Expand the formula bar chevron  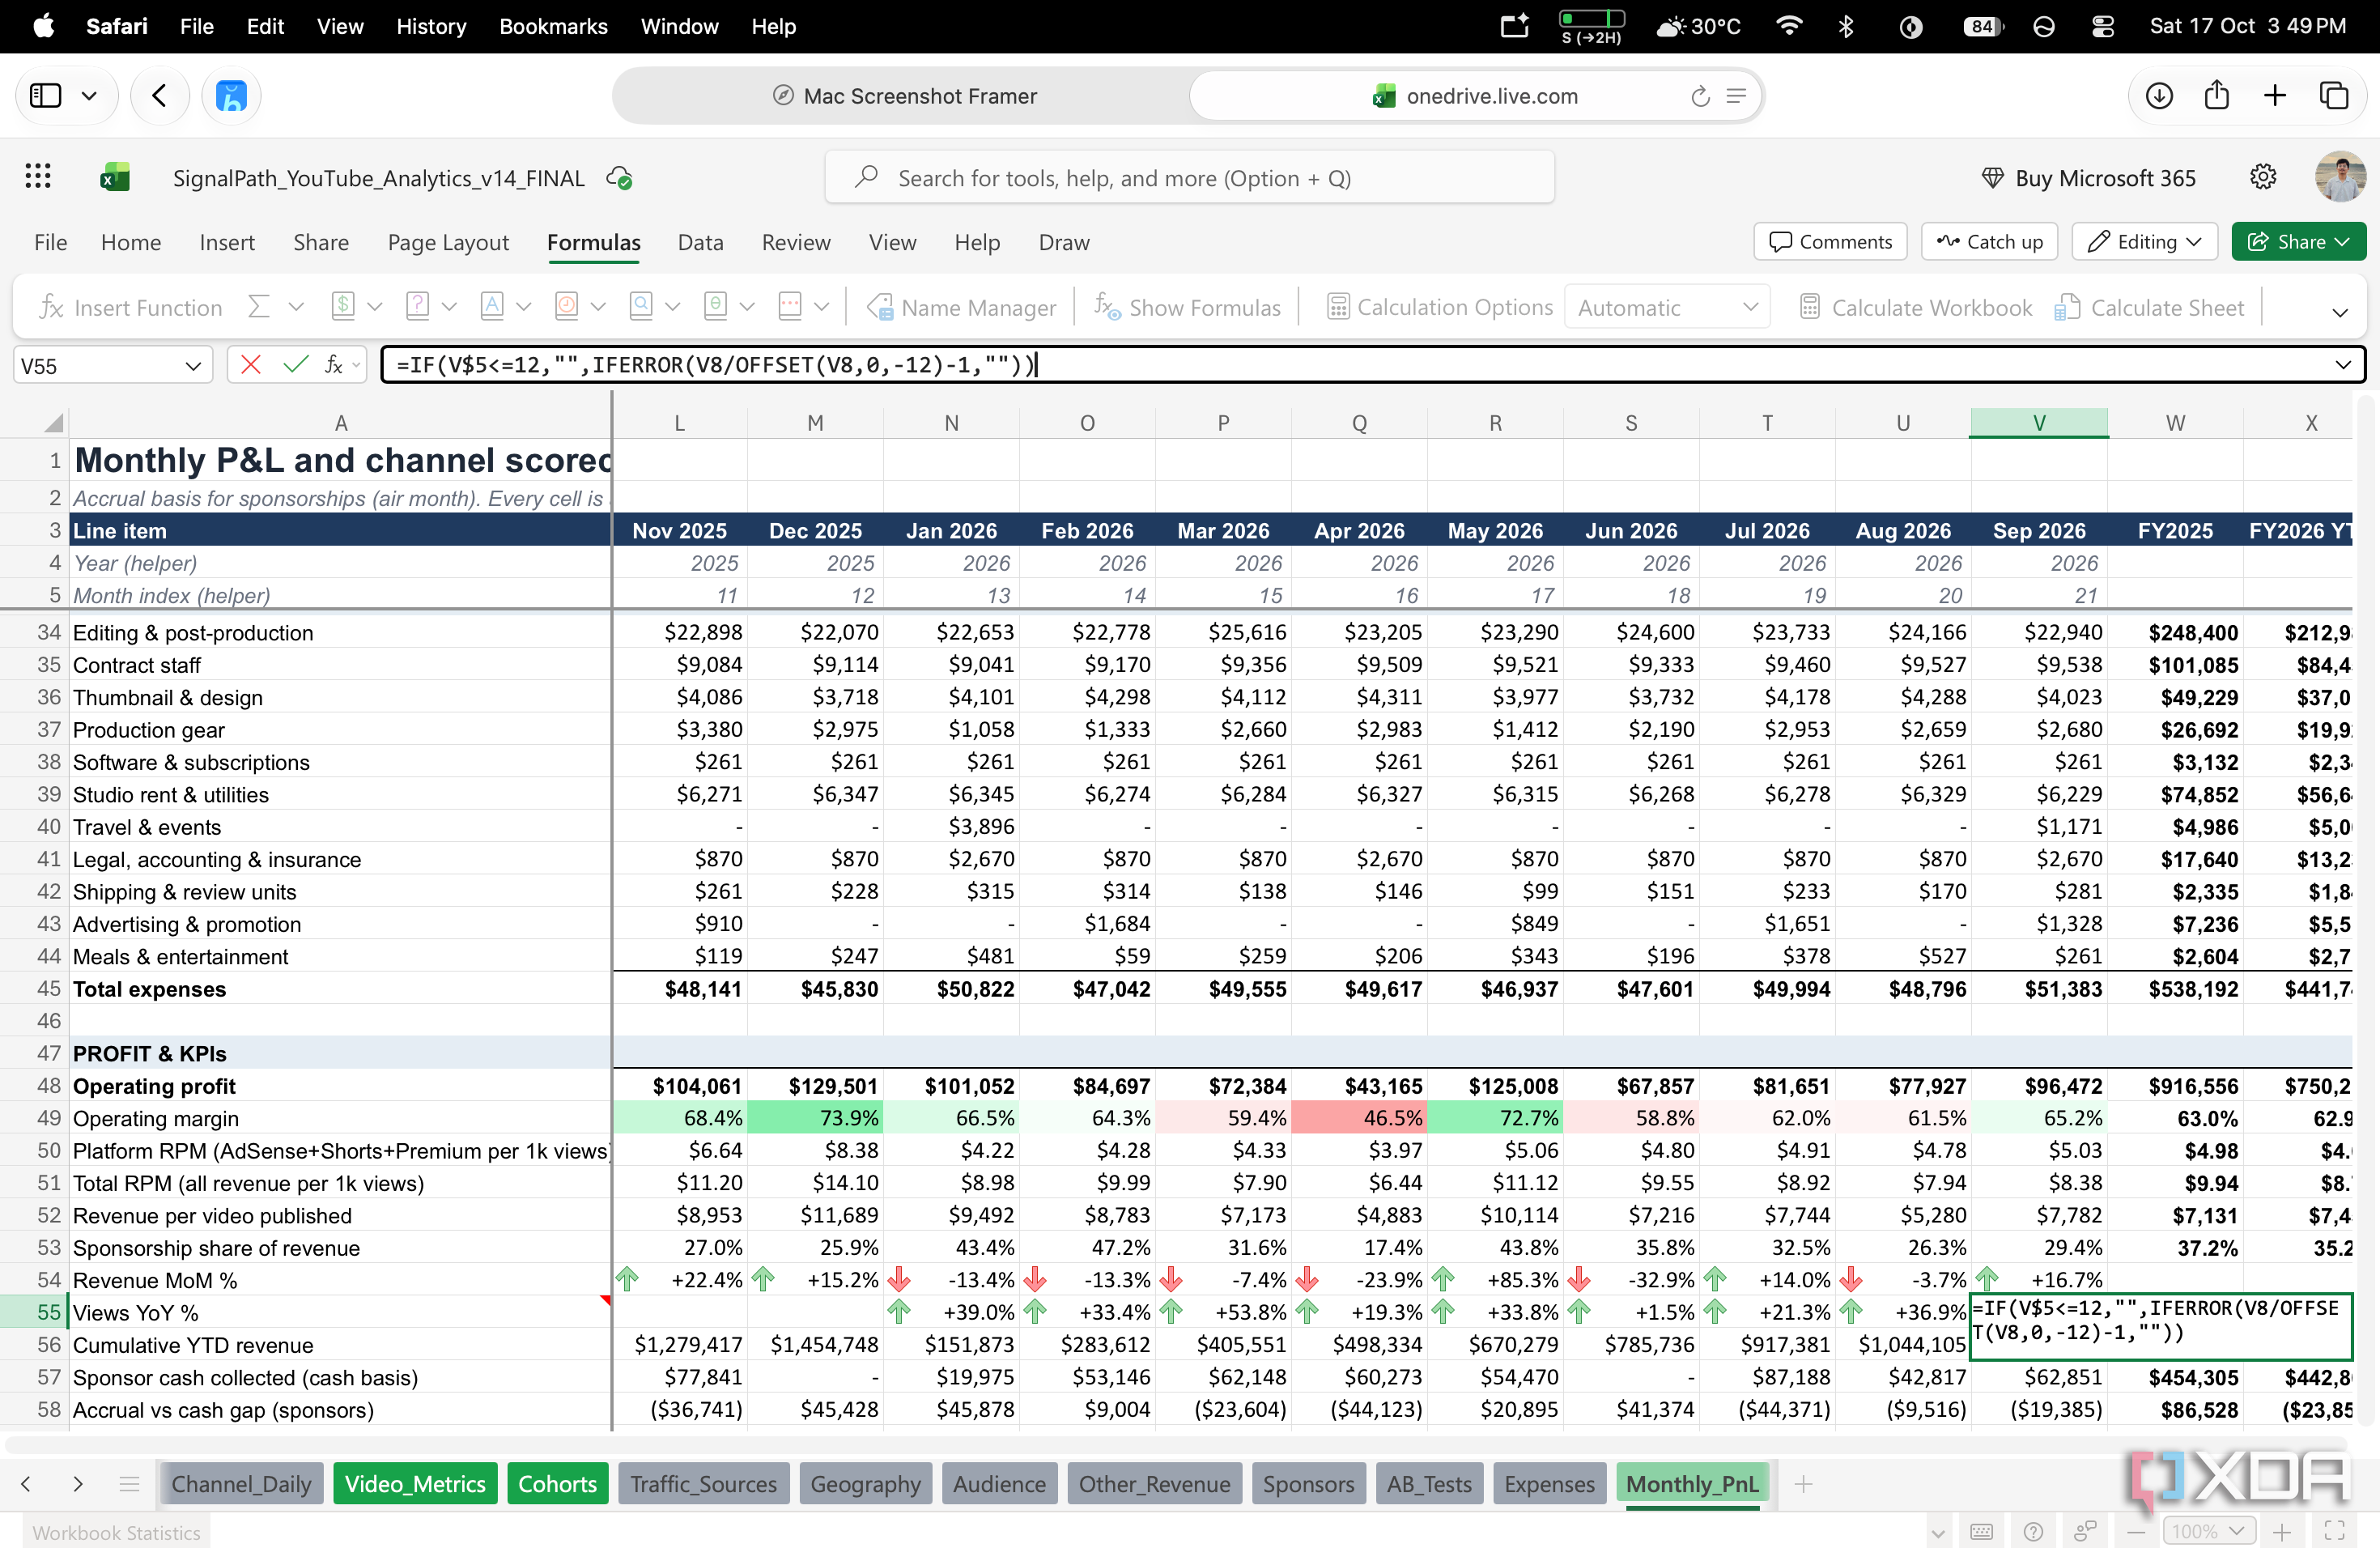pyautogui.click(x=2343, y=365)
